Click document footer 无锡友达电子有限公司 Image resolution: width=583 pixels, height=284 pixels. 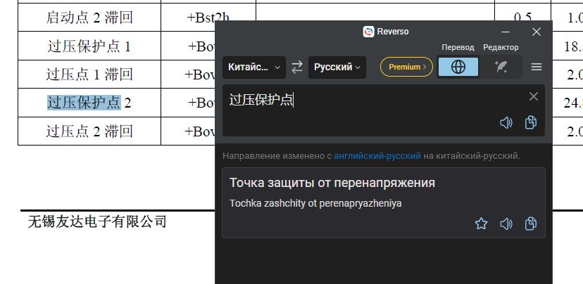click(x=97, y=222)
